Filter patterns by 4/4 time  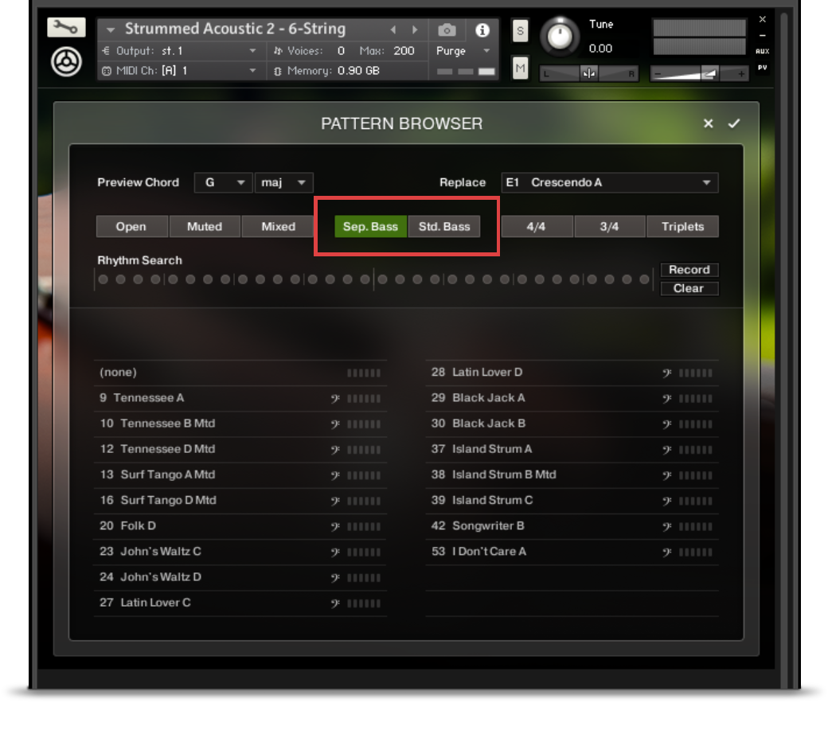pos(536,226)
